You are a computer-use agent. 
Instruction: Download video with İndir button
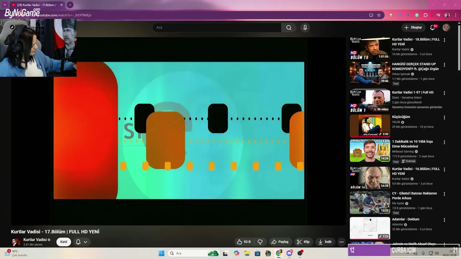[325, 242]
